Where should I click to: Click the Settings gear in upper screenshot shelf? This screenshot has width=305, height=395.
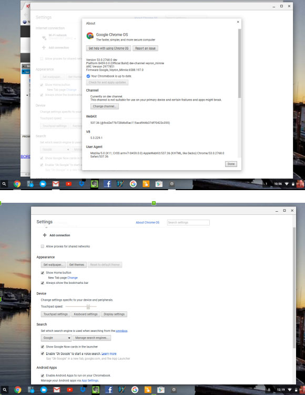pyautogui.click(x=172, y=184)
